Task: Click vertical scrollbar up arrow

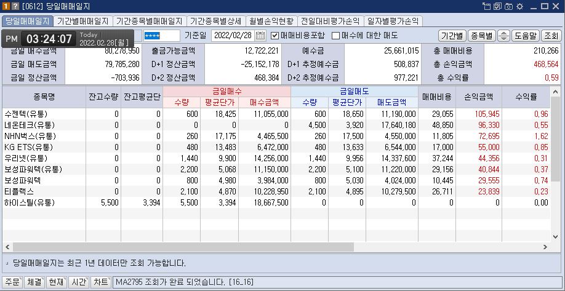Action: 555,92
